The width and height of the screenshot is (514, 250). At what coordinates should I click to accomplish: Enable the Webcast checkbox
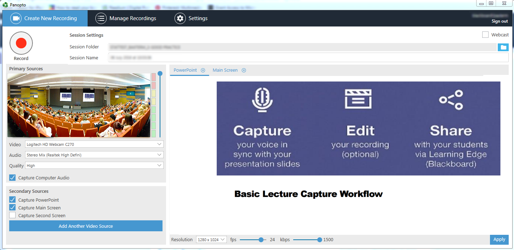pyautogui.click(x=485, y=35)
